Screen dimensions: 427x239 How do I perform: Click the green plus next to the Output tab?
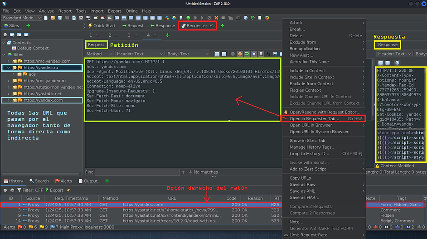(x=107, y=181)
